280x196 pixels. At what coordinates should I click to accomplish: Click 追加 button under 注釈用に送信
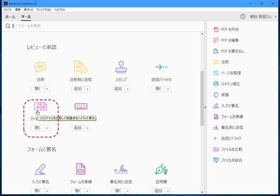(78, 89)
